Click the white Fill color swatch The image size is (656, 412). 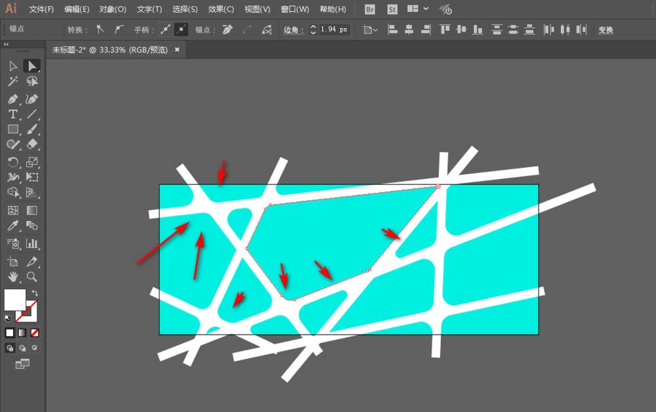[x=15, y=299]
